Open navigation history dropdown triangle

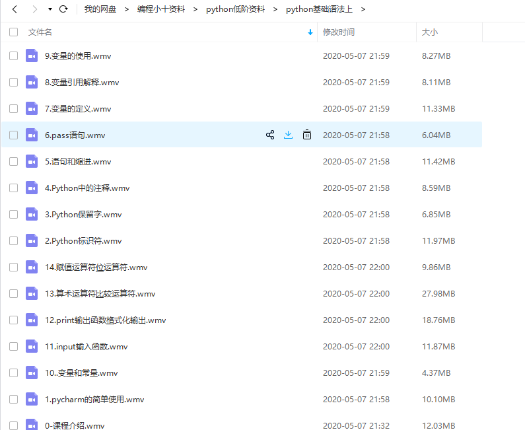pos(50,9)
